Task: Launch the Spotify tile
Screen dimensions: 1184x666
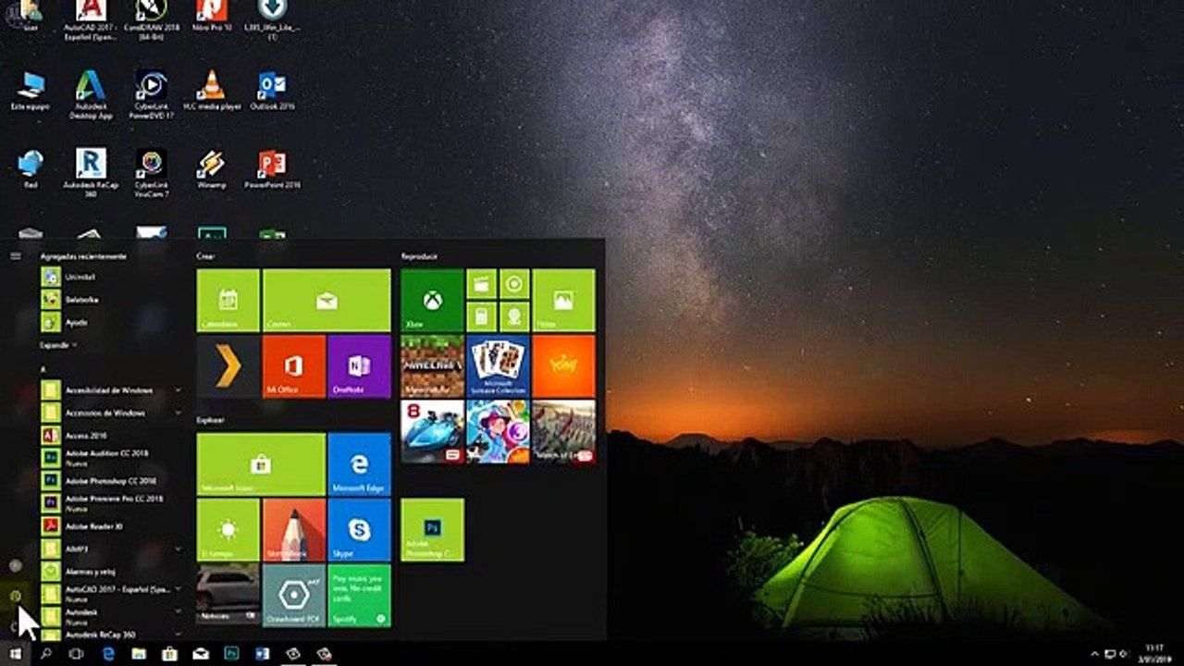Action: [359, 596]
